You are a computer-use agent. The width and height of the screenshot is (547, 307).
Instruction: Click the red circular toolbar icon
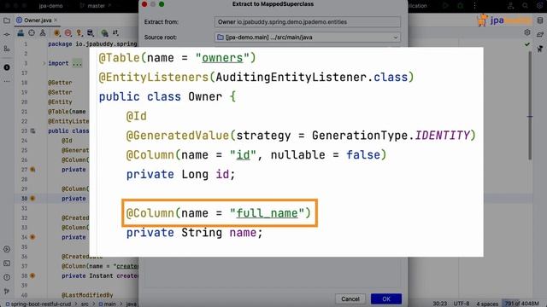(x=68, y=33)
